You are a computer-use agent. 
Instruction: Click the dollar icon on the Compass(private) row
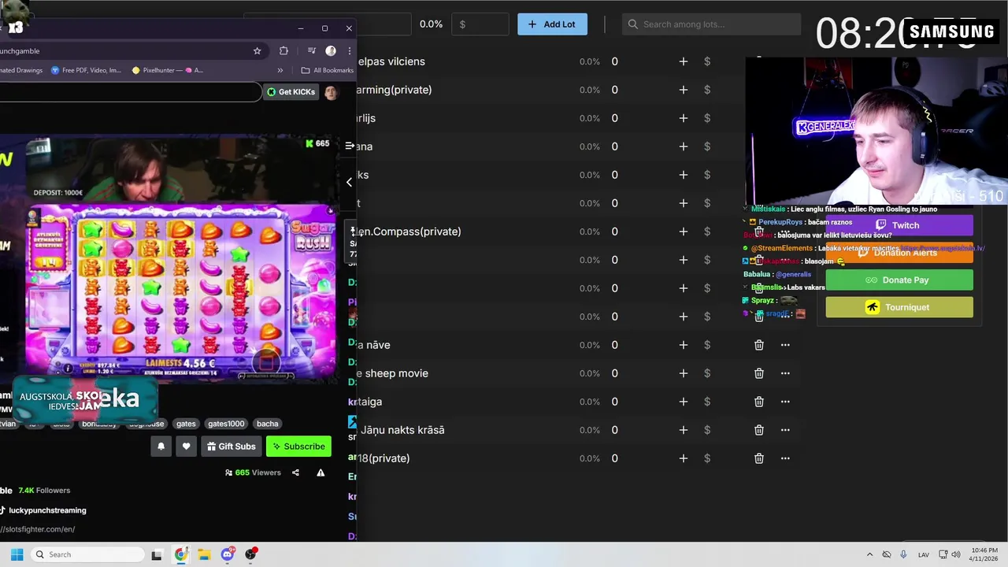coord(707,232)
